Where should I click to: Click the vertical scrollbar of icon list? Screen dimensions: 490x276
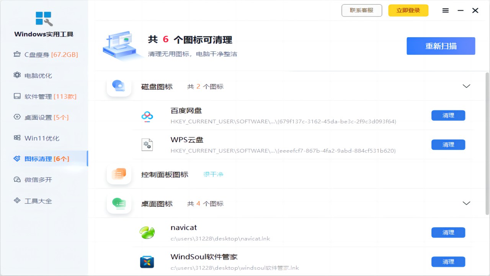487,143
